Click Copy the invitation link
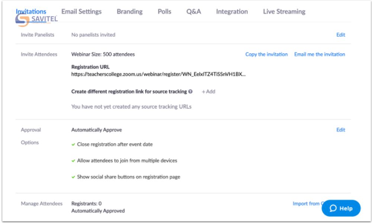 pos(266,54)
